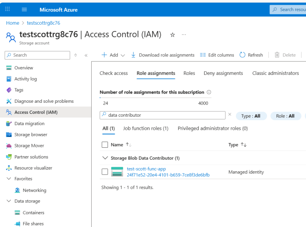Click the Delete button
306x227 pixels.
tap(285, 55)
